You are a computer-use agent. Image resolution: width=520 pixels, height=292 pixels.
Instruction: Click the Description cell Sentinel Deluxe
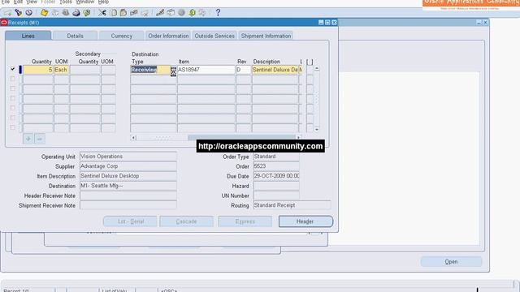[275, 70]
